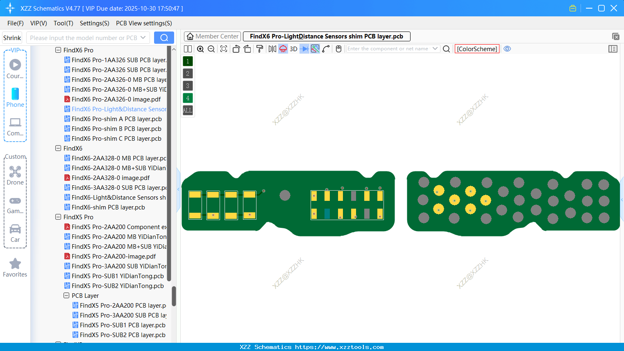Toggle the 3D view mode
Image resolution: width=624 pixels, height=351 pixels.
pyautogui.click(x=293, y=49)
